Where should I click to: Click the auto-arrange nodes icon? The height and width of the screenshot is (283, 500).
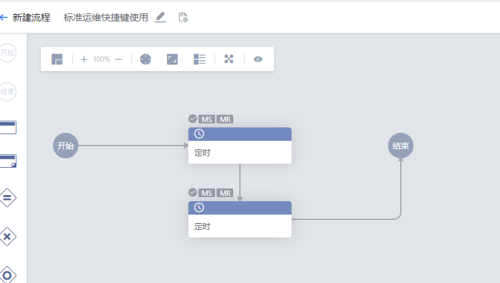point(229,59)
